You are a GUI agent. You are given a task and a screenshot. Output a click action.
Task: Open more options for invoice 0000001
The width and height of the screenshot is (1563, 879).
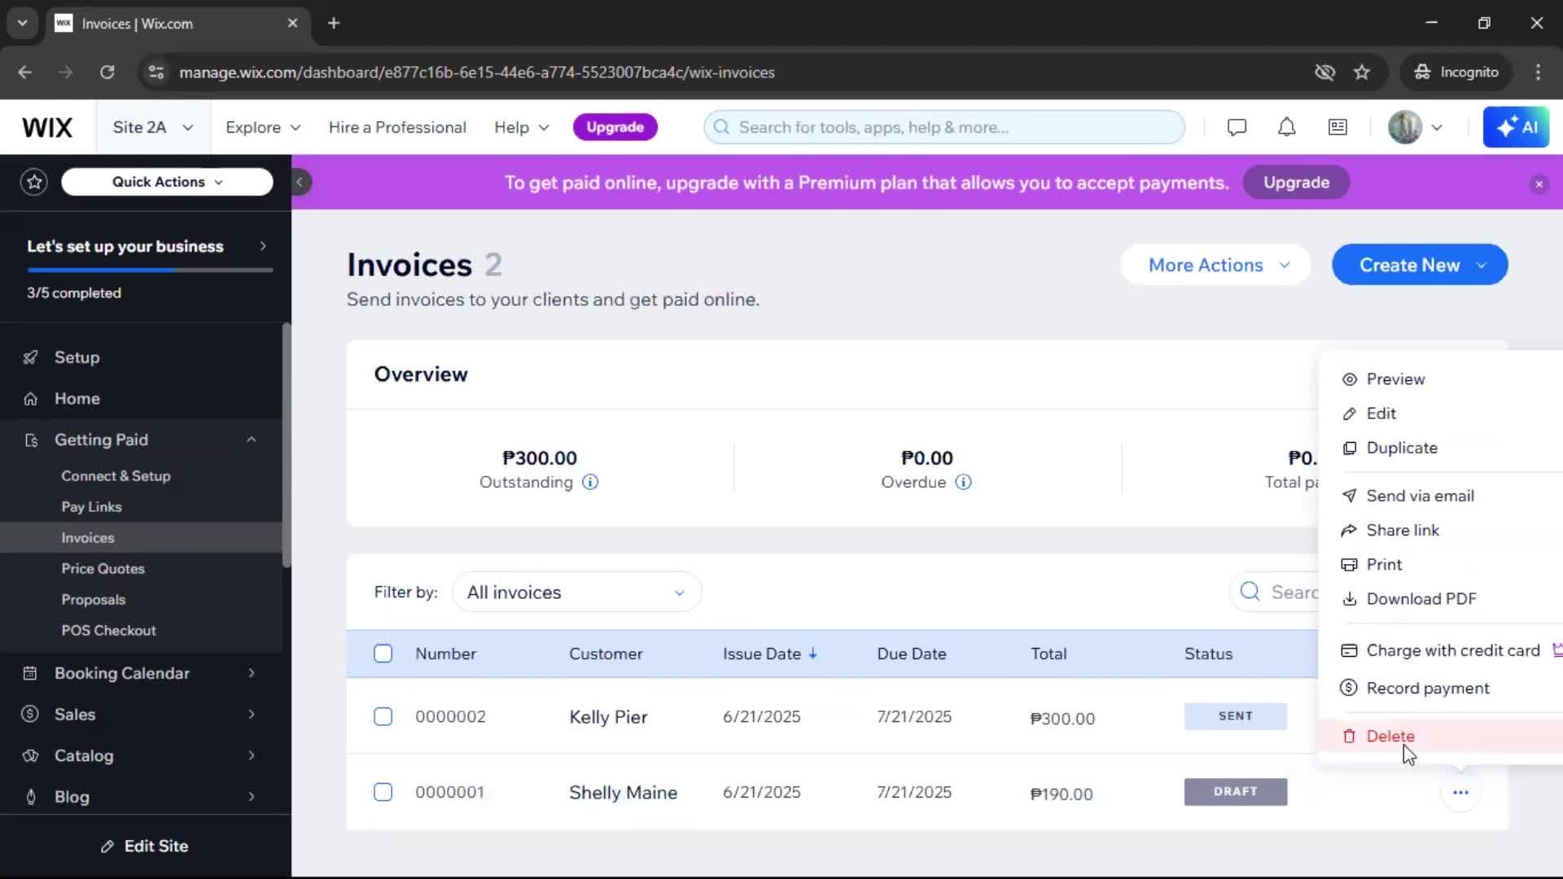point(1460,792)
